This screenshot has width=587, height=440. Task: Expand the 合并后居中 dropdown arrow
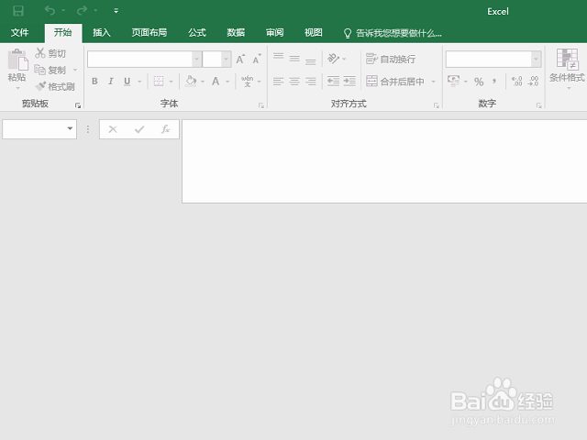pyautogui.click(x=434, y=82)
